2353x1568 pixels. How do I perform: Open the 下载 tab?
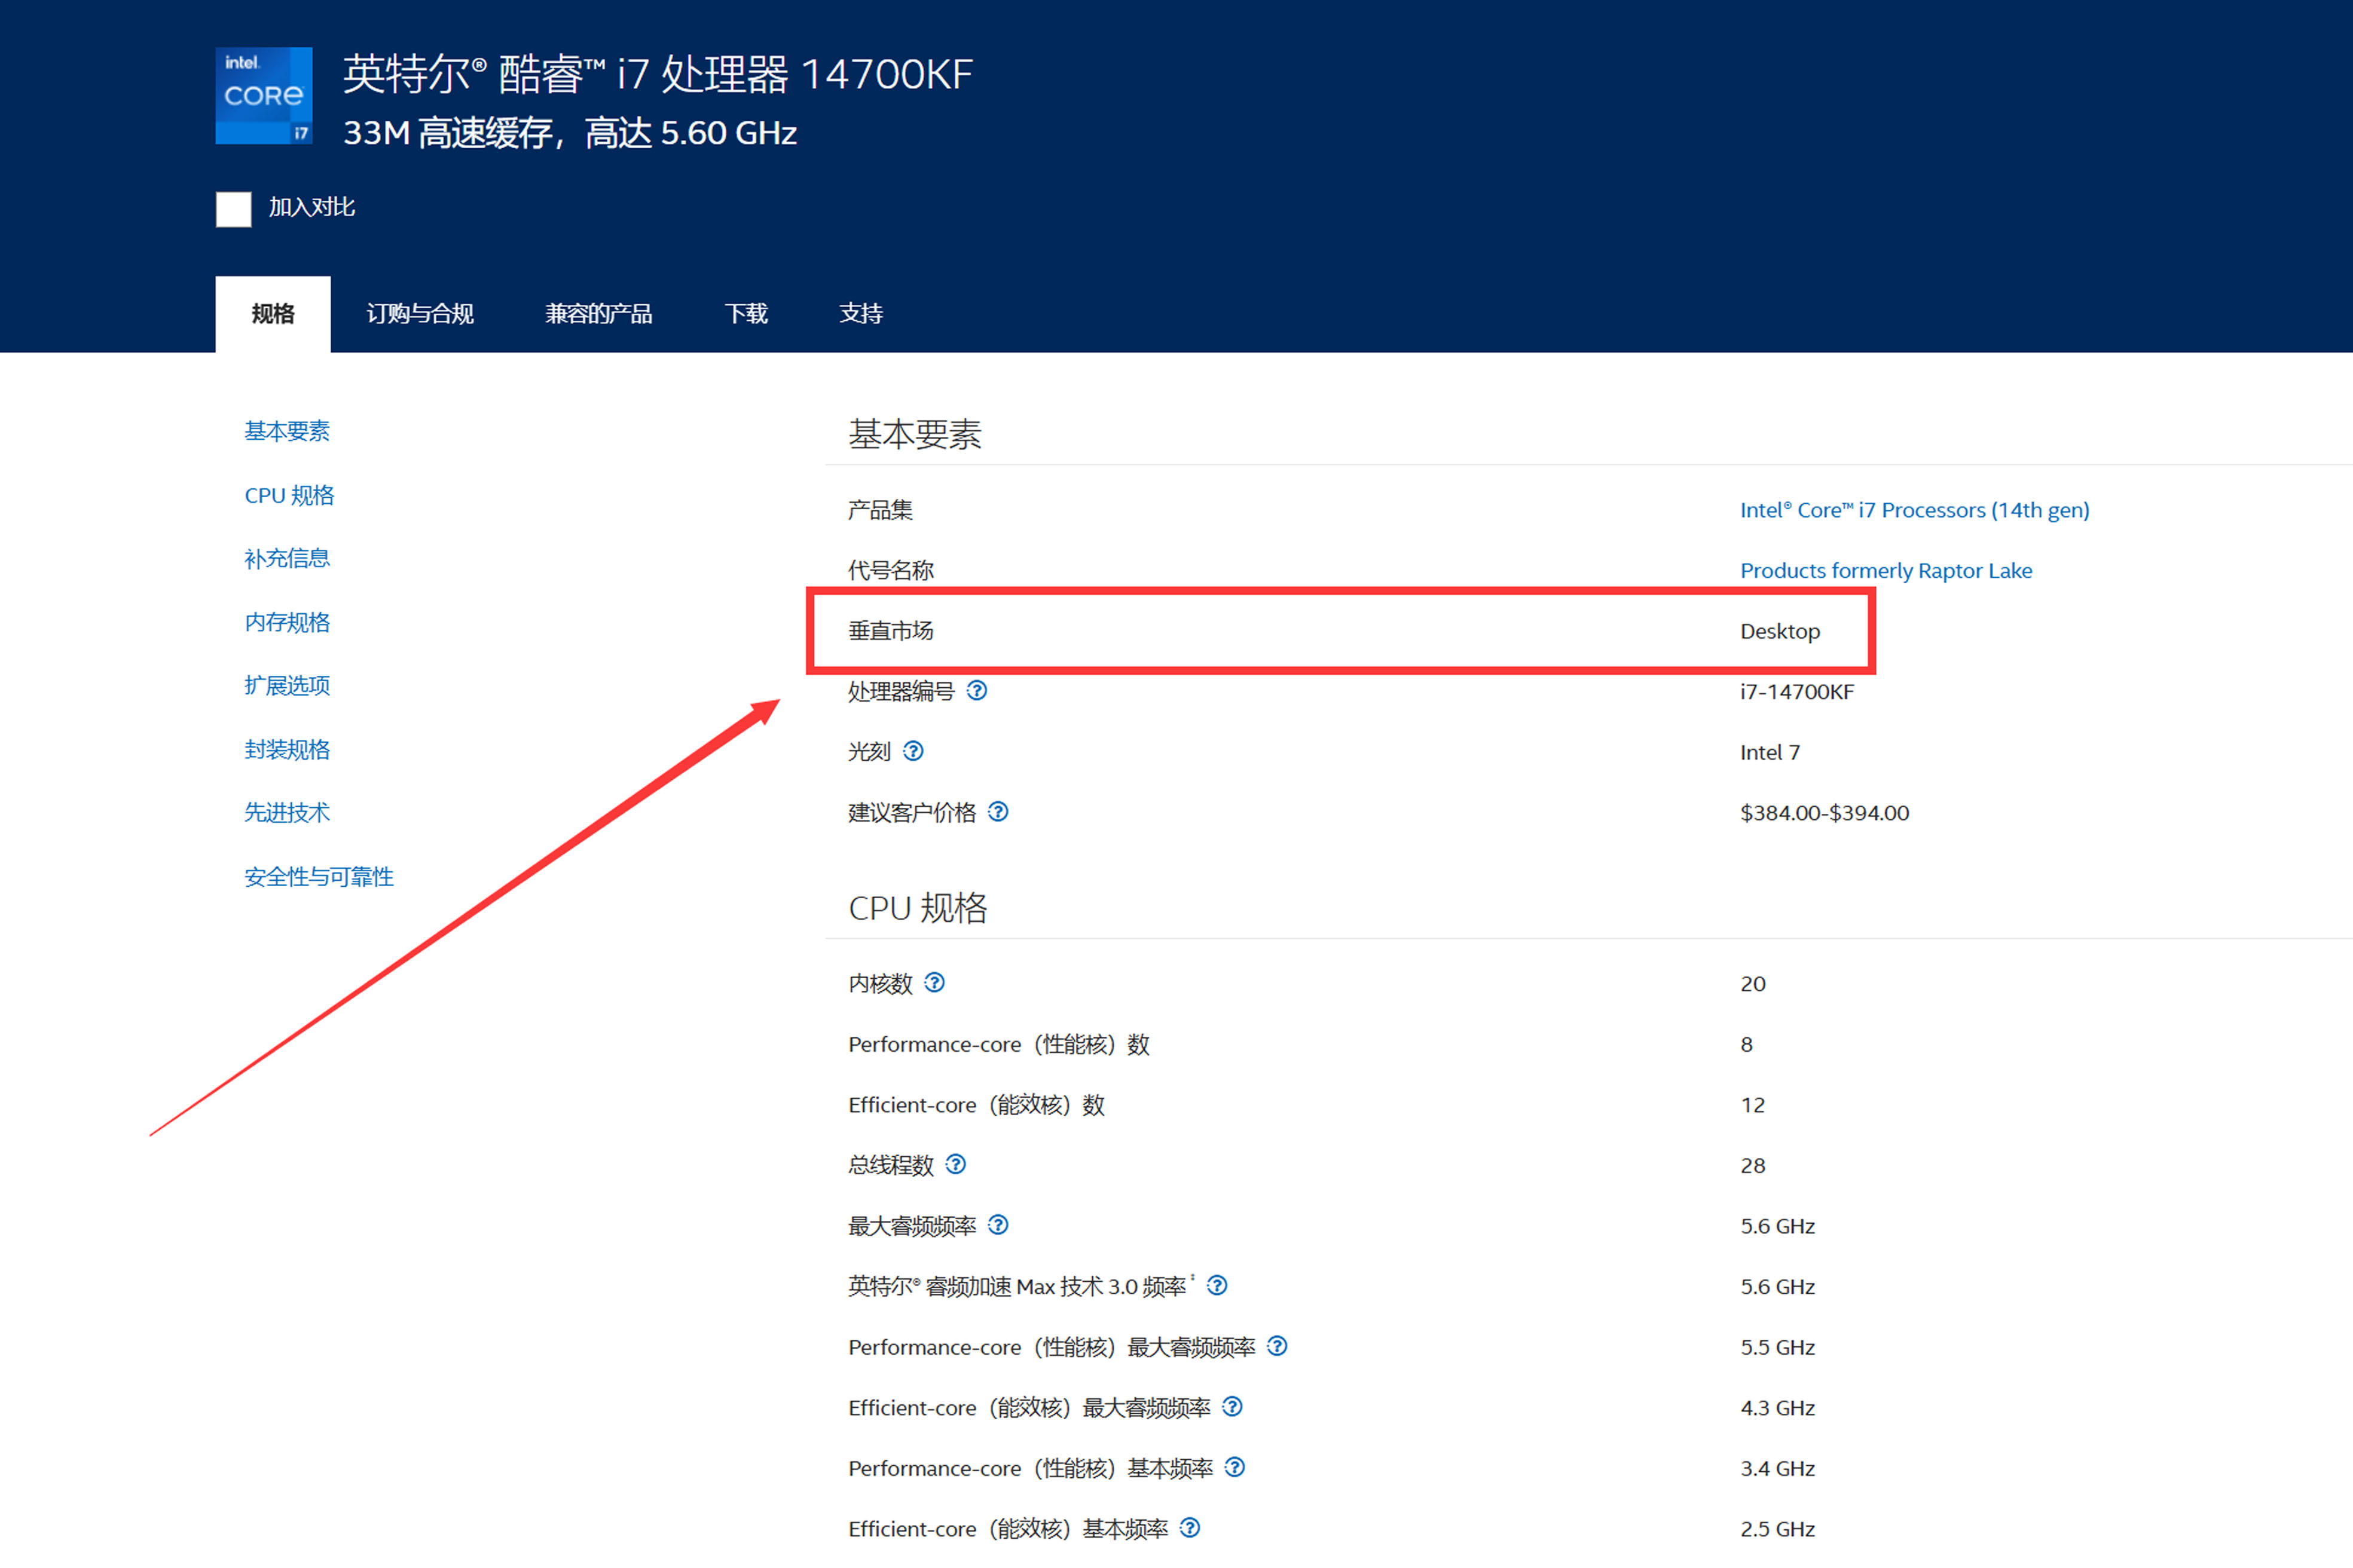746,314
